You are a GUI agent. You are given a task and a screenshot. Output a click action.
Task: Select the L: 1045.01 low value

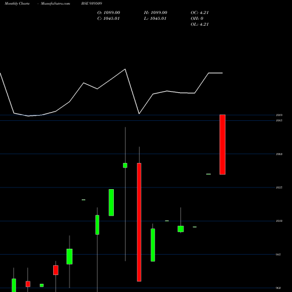(155, 19)
